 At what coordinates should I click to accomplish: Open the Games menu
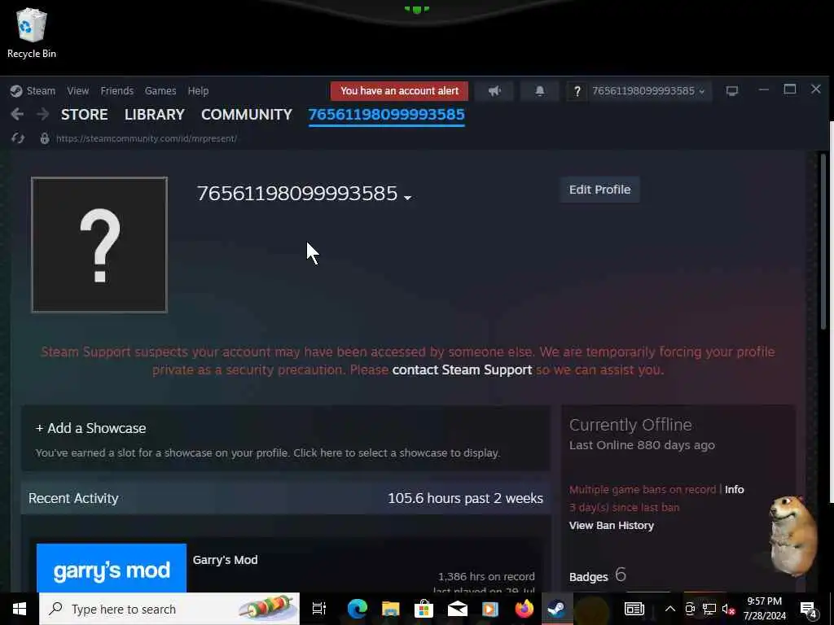[x=160, y=91]
